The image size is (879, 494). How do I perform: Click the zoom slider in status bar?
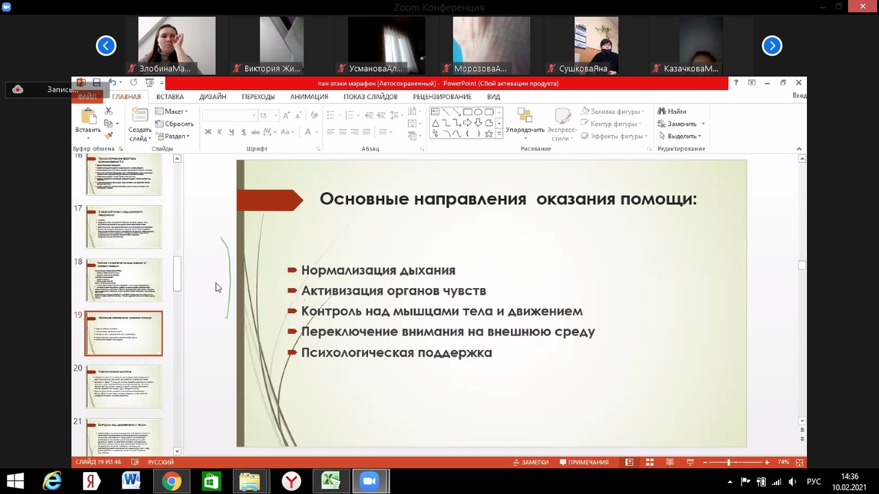tap(729, 462)
